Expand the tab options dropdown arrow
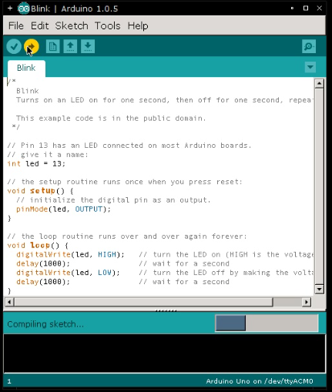This screenshot has width=332, height=392. tap(310, 67)
